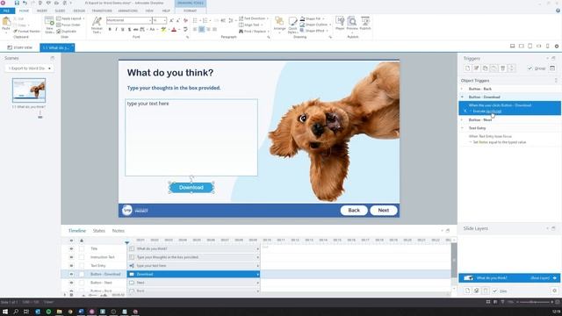Image resolution: width=562 pixels, height=316 pixels.
Task: Open Windows Start menu on taskbar
Action: (x=5, y=312)
